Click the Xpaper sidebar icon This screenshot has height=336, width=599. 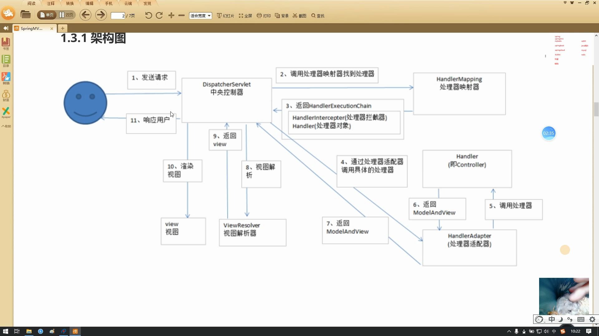(6, 112)
